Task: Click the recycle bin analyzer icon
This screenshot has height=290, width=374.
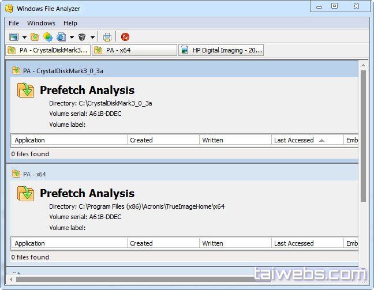Action: pyautogui.click(x=82, y=37)
